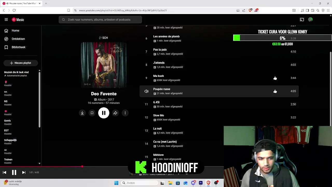Open the Brave VPN shield icon
This screenshot has height=187, width=332.
pyautogui.click(x=323, y=10)
